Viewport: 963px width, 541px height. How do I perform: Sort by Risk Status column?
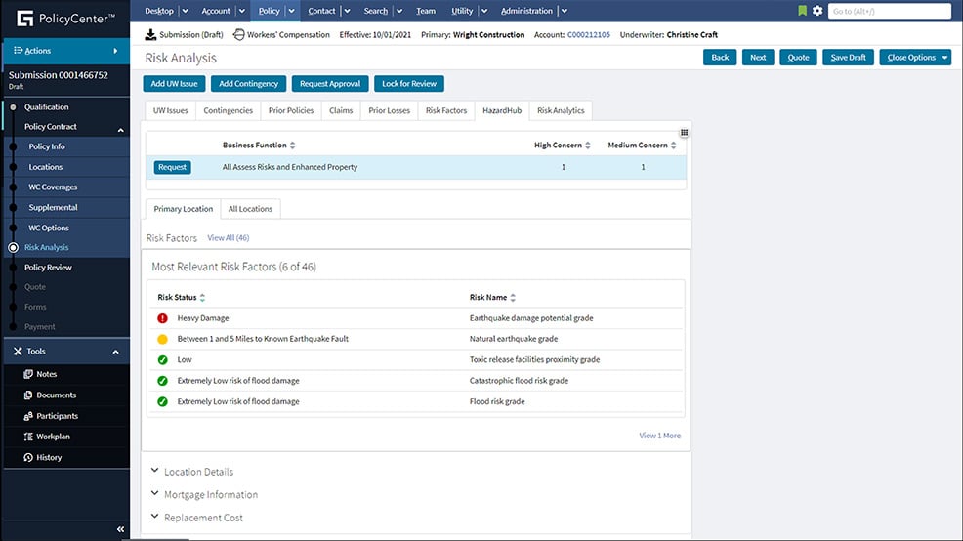coord(202,298)
